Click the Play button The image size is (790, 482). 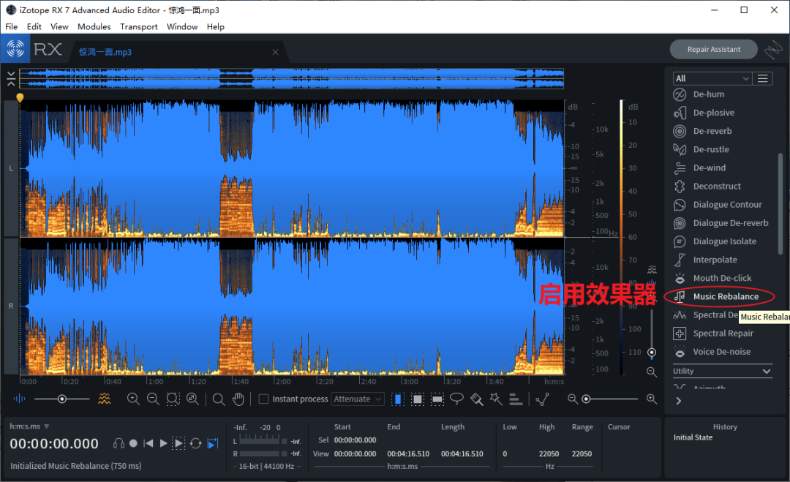163,443
